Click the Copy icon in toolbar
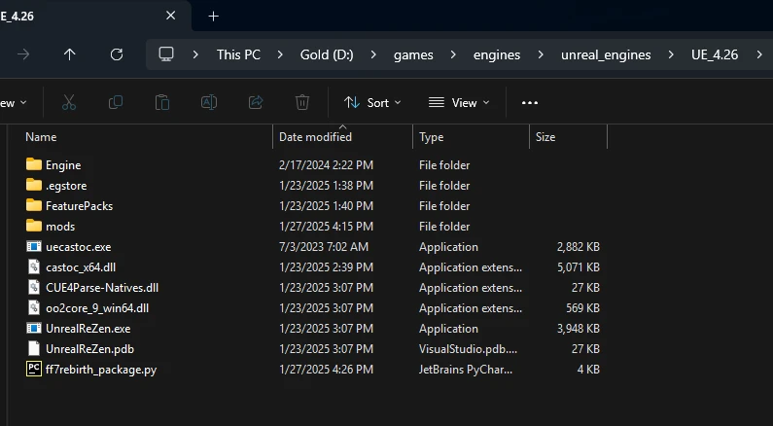773x426 pixels. (x=116, y=102)
